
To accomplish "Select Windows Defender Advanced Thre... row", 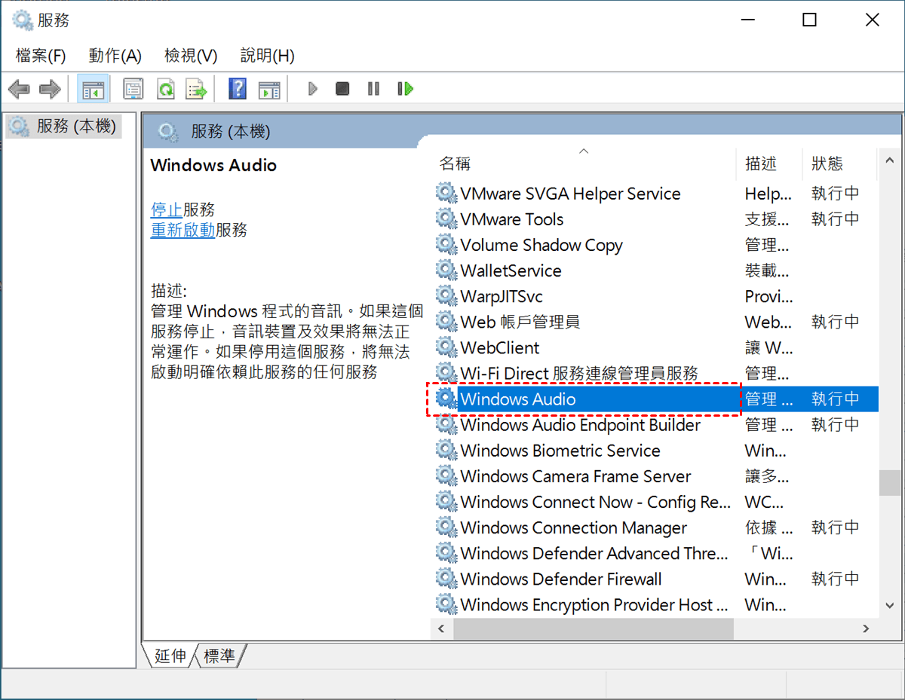I will coord(657,553).
